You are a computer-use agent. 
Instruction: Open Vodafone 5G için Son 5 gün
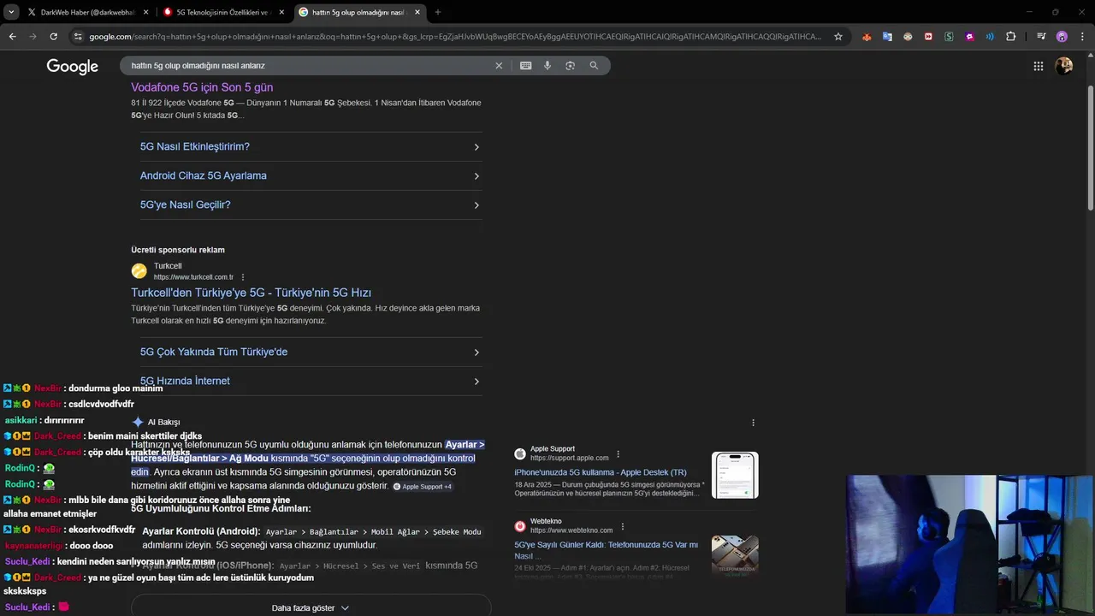point(202,87)
